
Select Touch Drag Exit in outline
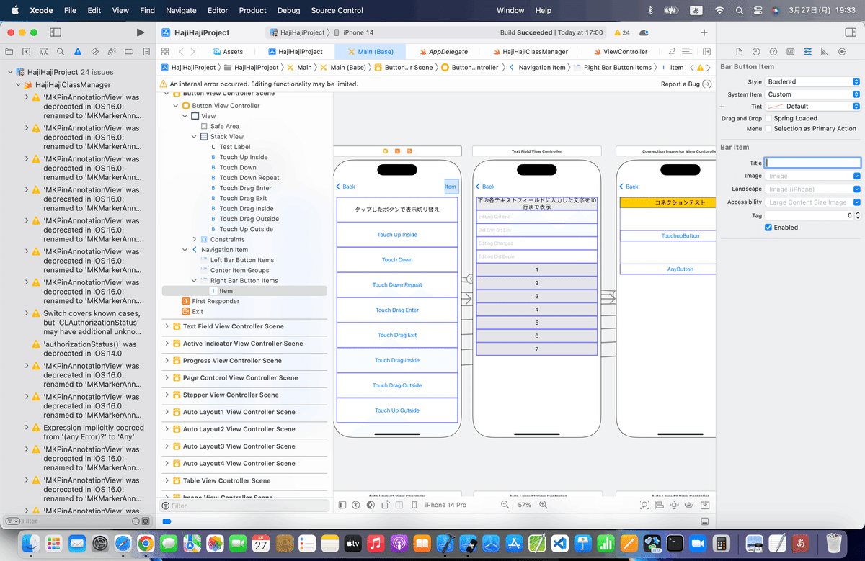[x=244, y=198]
